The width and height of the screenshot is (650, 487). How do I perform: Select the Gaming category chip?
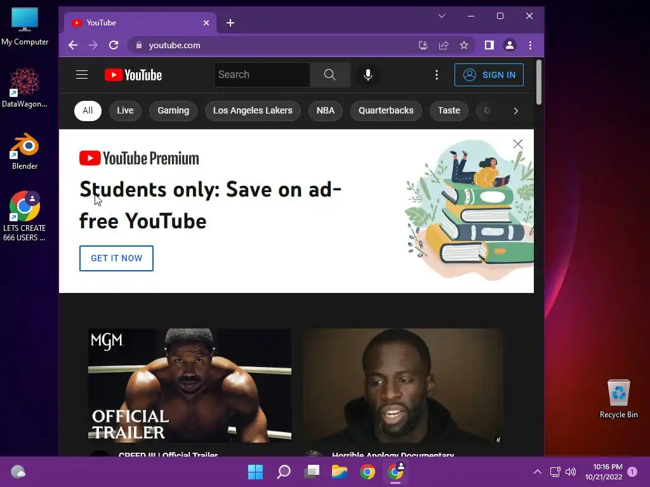173,110
